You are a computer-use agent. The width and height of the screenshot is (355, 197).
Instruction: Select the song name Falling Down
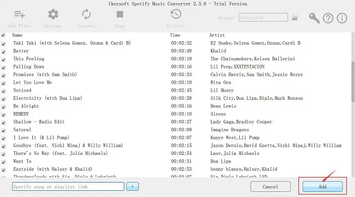click(29, 67)
